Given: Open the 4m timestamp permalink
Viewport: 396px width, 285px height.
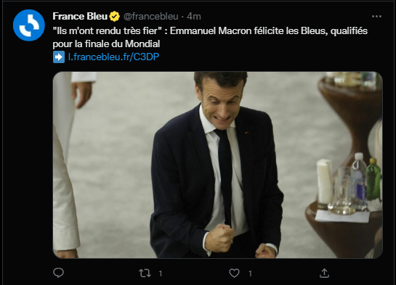Looking at the screenshot, I should click(194, 17).
